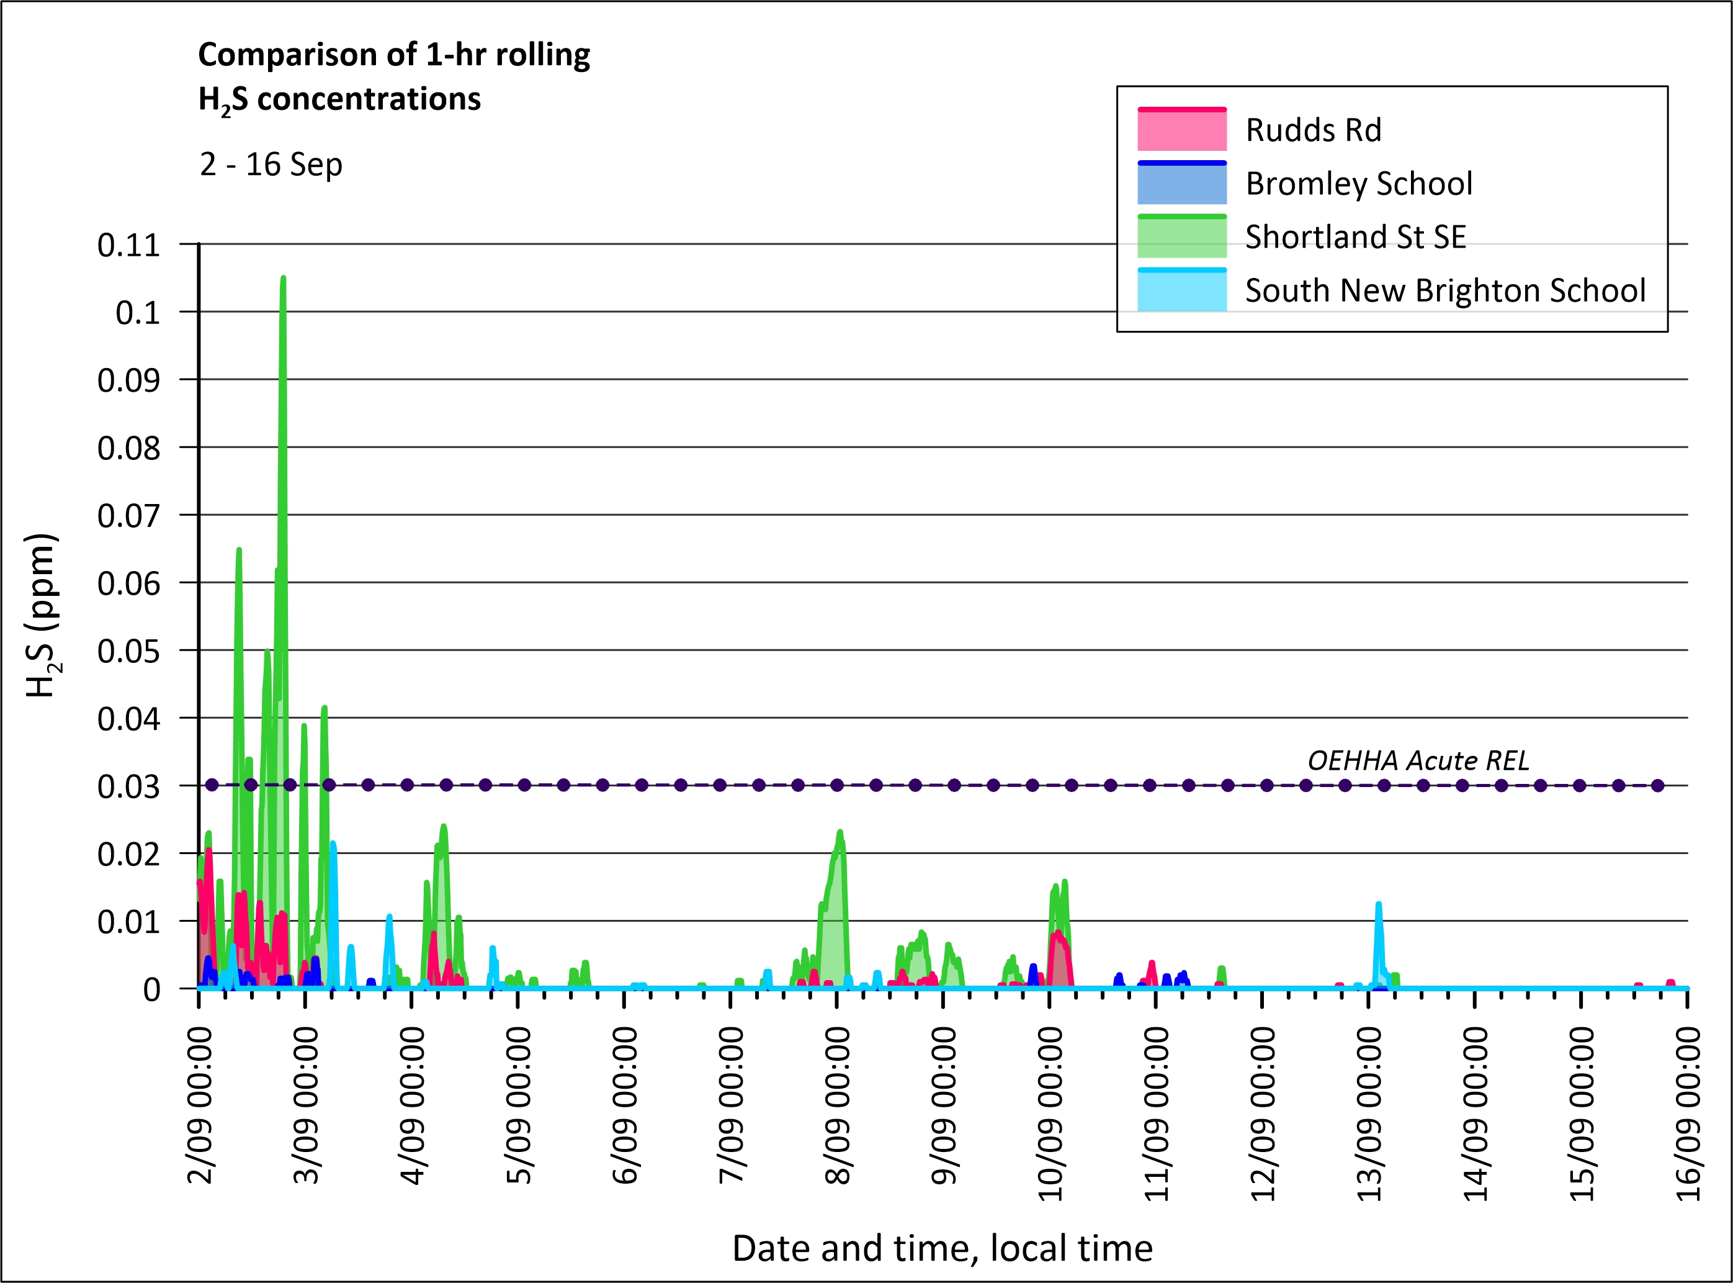Click the 0.11 y-axis tick label
1733x1283 pixels.
tap(128, 245)
